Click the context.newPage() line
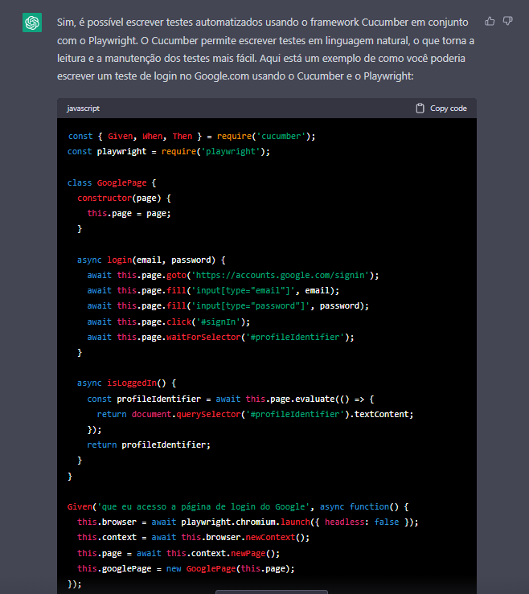529x594 pixels. click(x=178, y=553)
